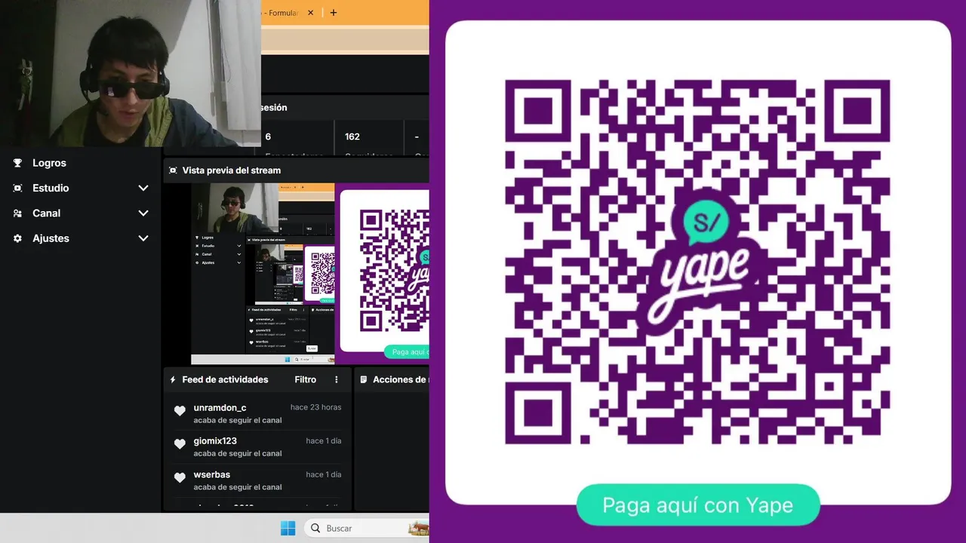Image resolution: width=966 pixels, height=543 pixels.
Task: Click wserbas's 'hace 1 día' timestamp
Action: coord(323,474)
